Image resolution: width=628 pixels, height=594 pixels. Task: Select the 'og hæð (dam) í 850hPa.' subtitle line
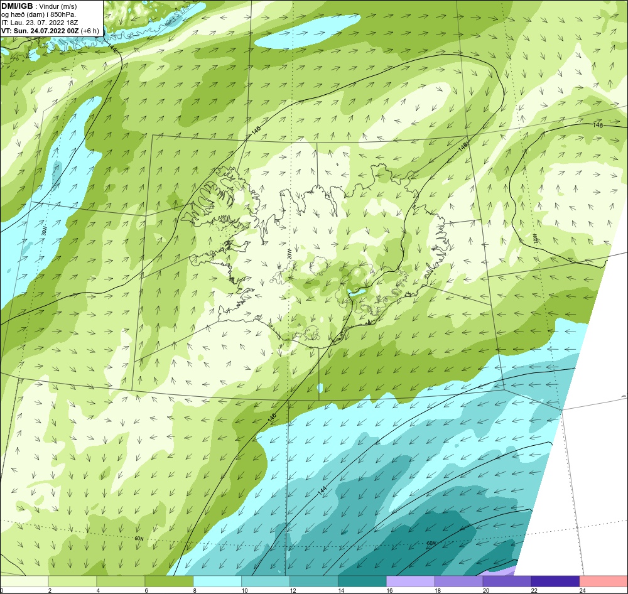point(38,15)
